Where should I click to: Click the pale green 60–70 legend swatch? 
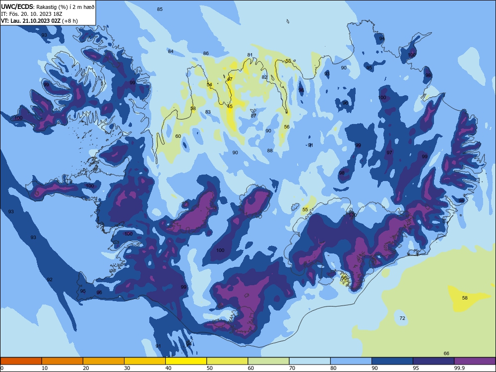coord(268,361)
